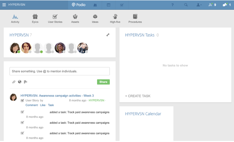Click the HYPERVSN 7 members heading
This screenshot has height=142, width=234.
point(21,35)
